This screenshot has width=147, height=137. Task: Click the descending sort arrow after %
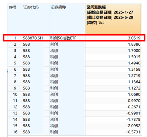tap(103, 22)
